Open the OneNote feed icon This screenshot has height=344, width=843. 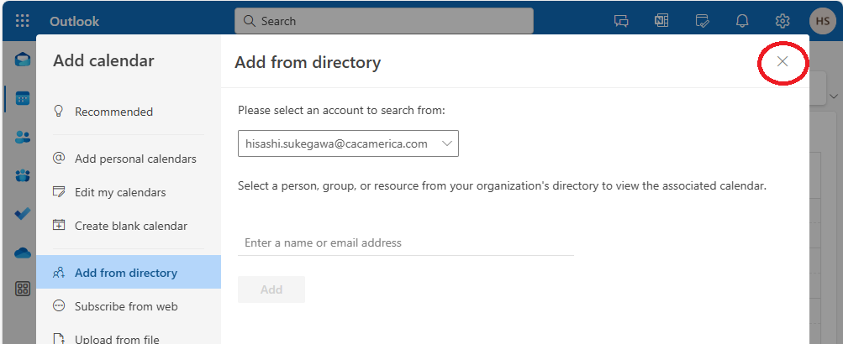(661, 21)
